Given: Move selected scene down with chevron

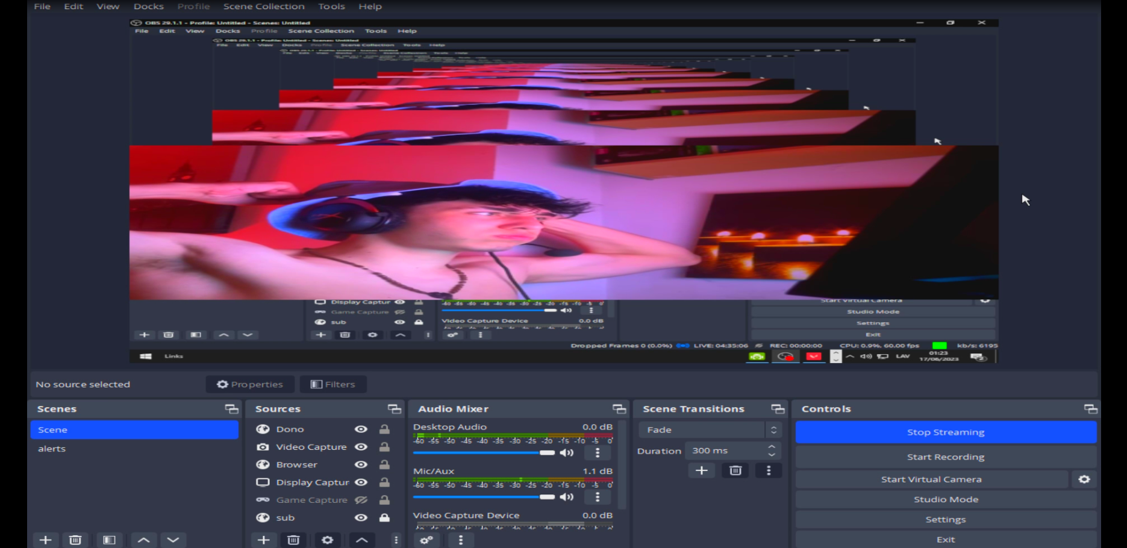Looking at the screenshot, I should click(x=173, y=540).
